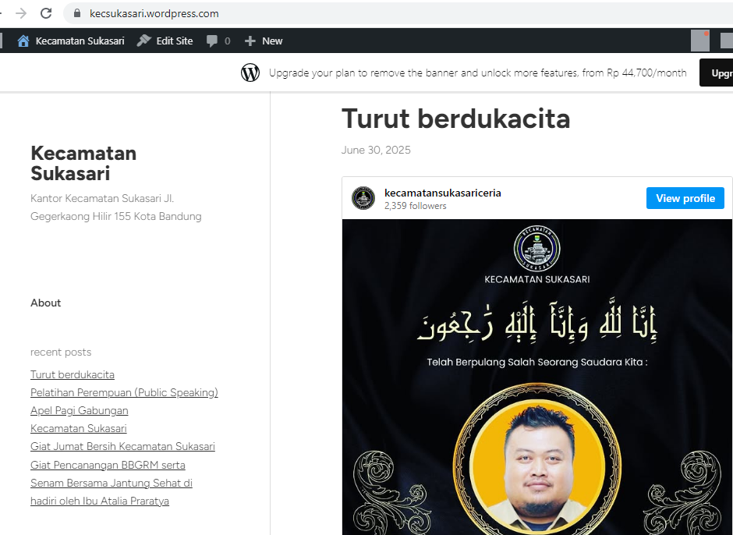The image size is (733, 535).
Task: Click the address bar padlock icon
Action: (76, 13)
